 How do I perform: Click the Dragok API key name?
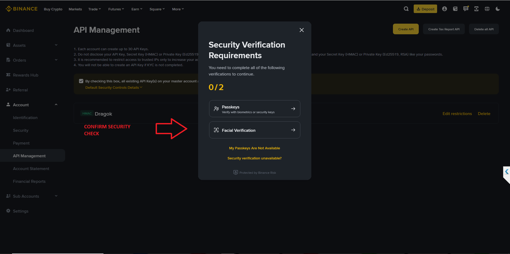click(x=103, y=114)
